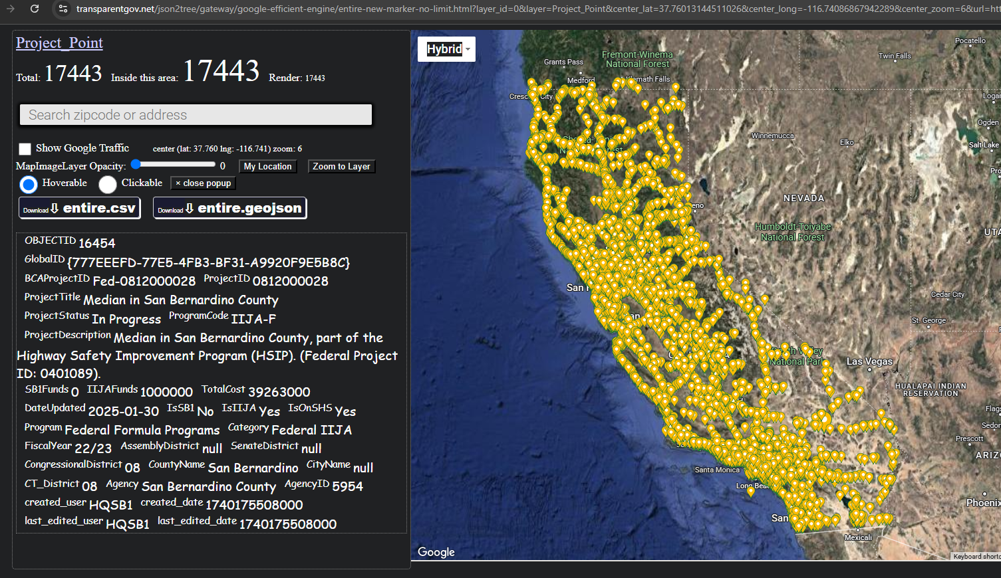Click ProjectTitle Median in San Bernardino County
1001x578 pixels.
(181, 300)
